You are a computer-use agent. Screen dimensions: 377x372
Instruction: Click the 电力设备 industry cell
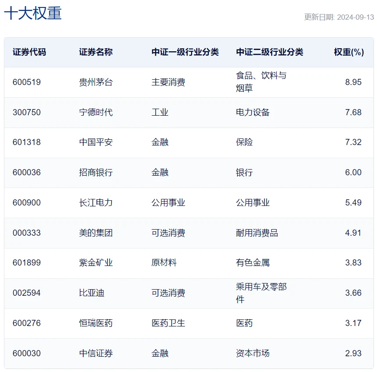tap(253, 113)
